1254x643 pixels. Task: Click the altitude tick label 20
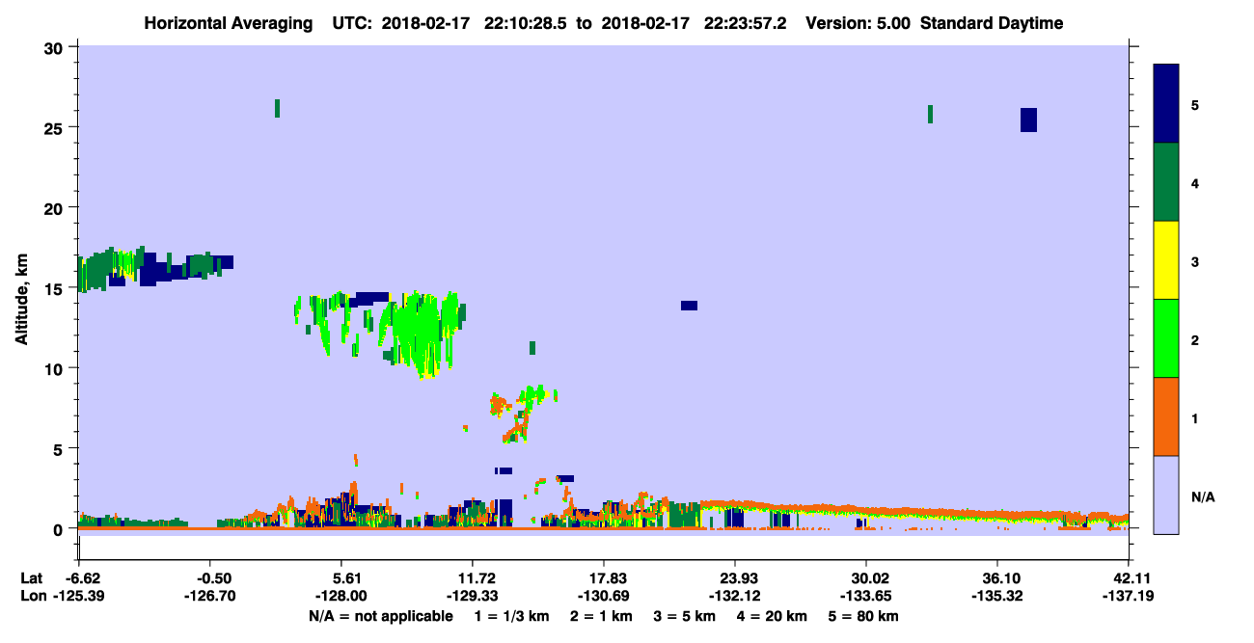click(56, 208)
